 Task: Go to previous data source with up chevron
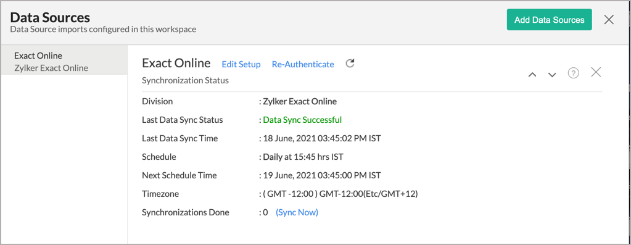532,75
